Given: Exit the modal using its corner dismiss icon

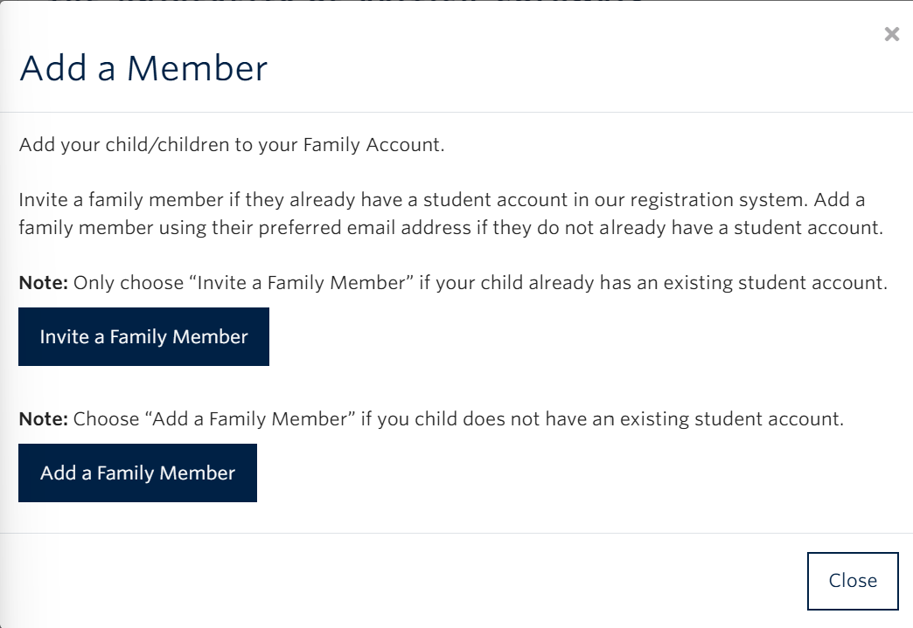Looking at the screenshot, I should tap(891, 34).
